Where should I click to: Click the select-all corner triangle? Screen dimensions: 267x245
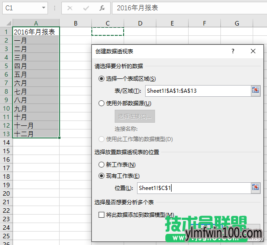[9, 23]
